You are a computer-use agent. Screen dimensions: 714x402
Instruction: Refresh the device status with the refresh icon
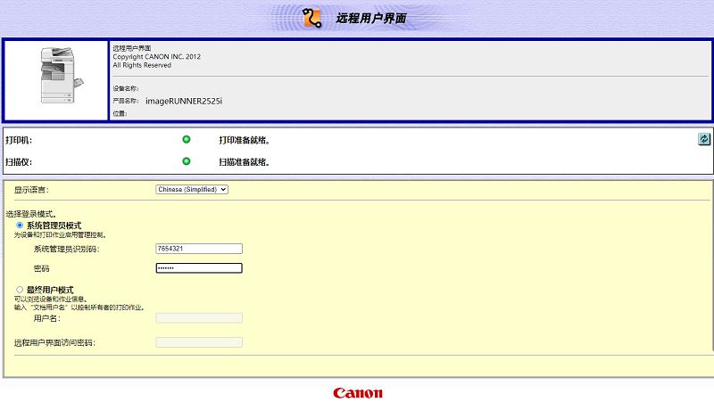coord(704,139)
